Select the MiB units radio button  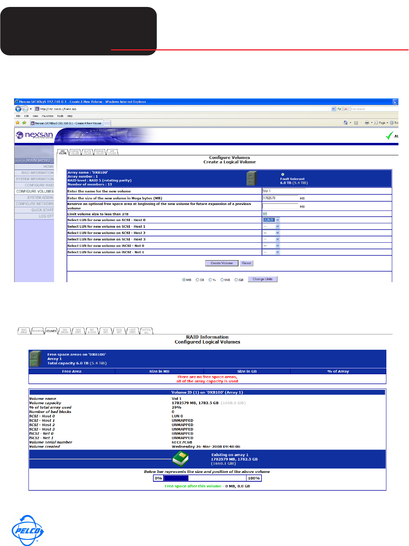tap(222, 280)
